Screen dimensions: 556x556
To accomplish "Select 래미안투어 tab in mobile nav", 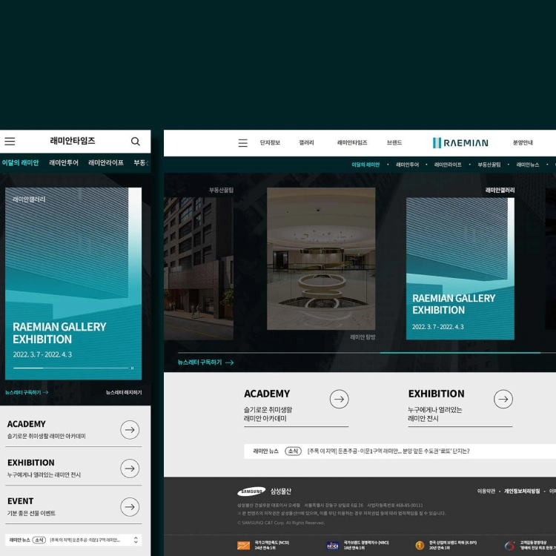I will (64, 163).
